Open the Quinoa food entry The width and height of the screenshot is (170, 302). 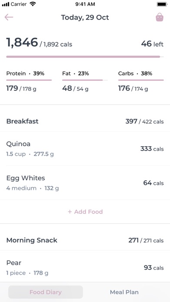(85, 149)
